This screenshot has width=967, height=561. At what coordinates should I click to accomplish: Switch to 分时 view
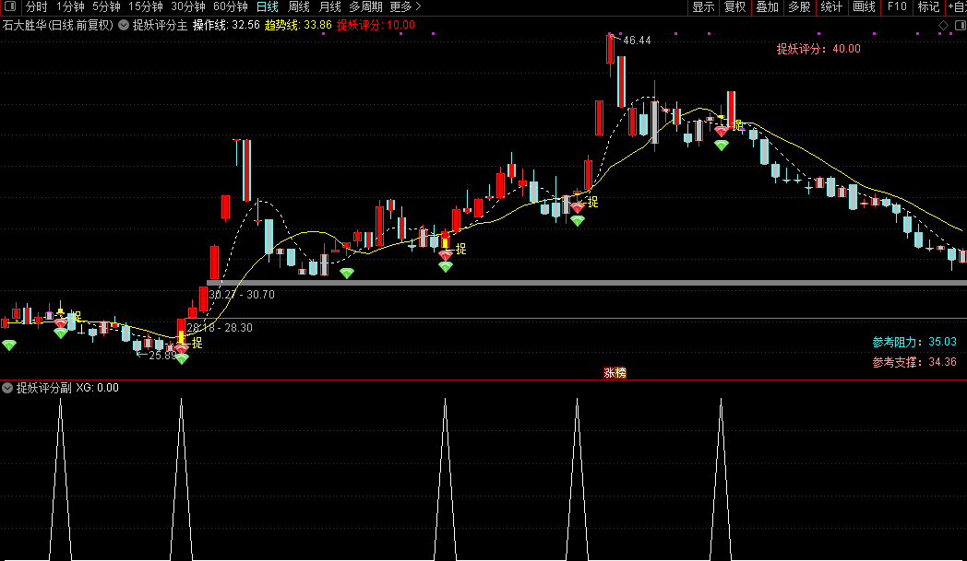pos(36,6)
